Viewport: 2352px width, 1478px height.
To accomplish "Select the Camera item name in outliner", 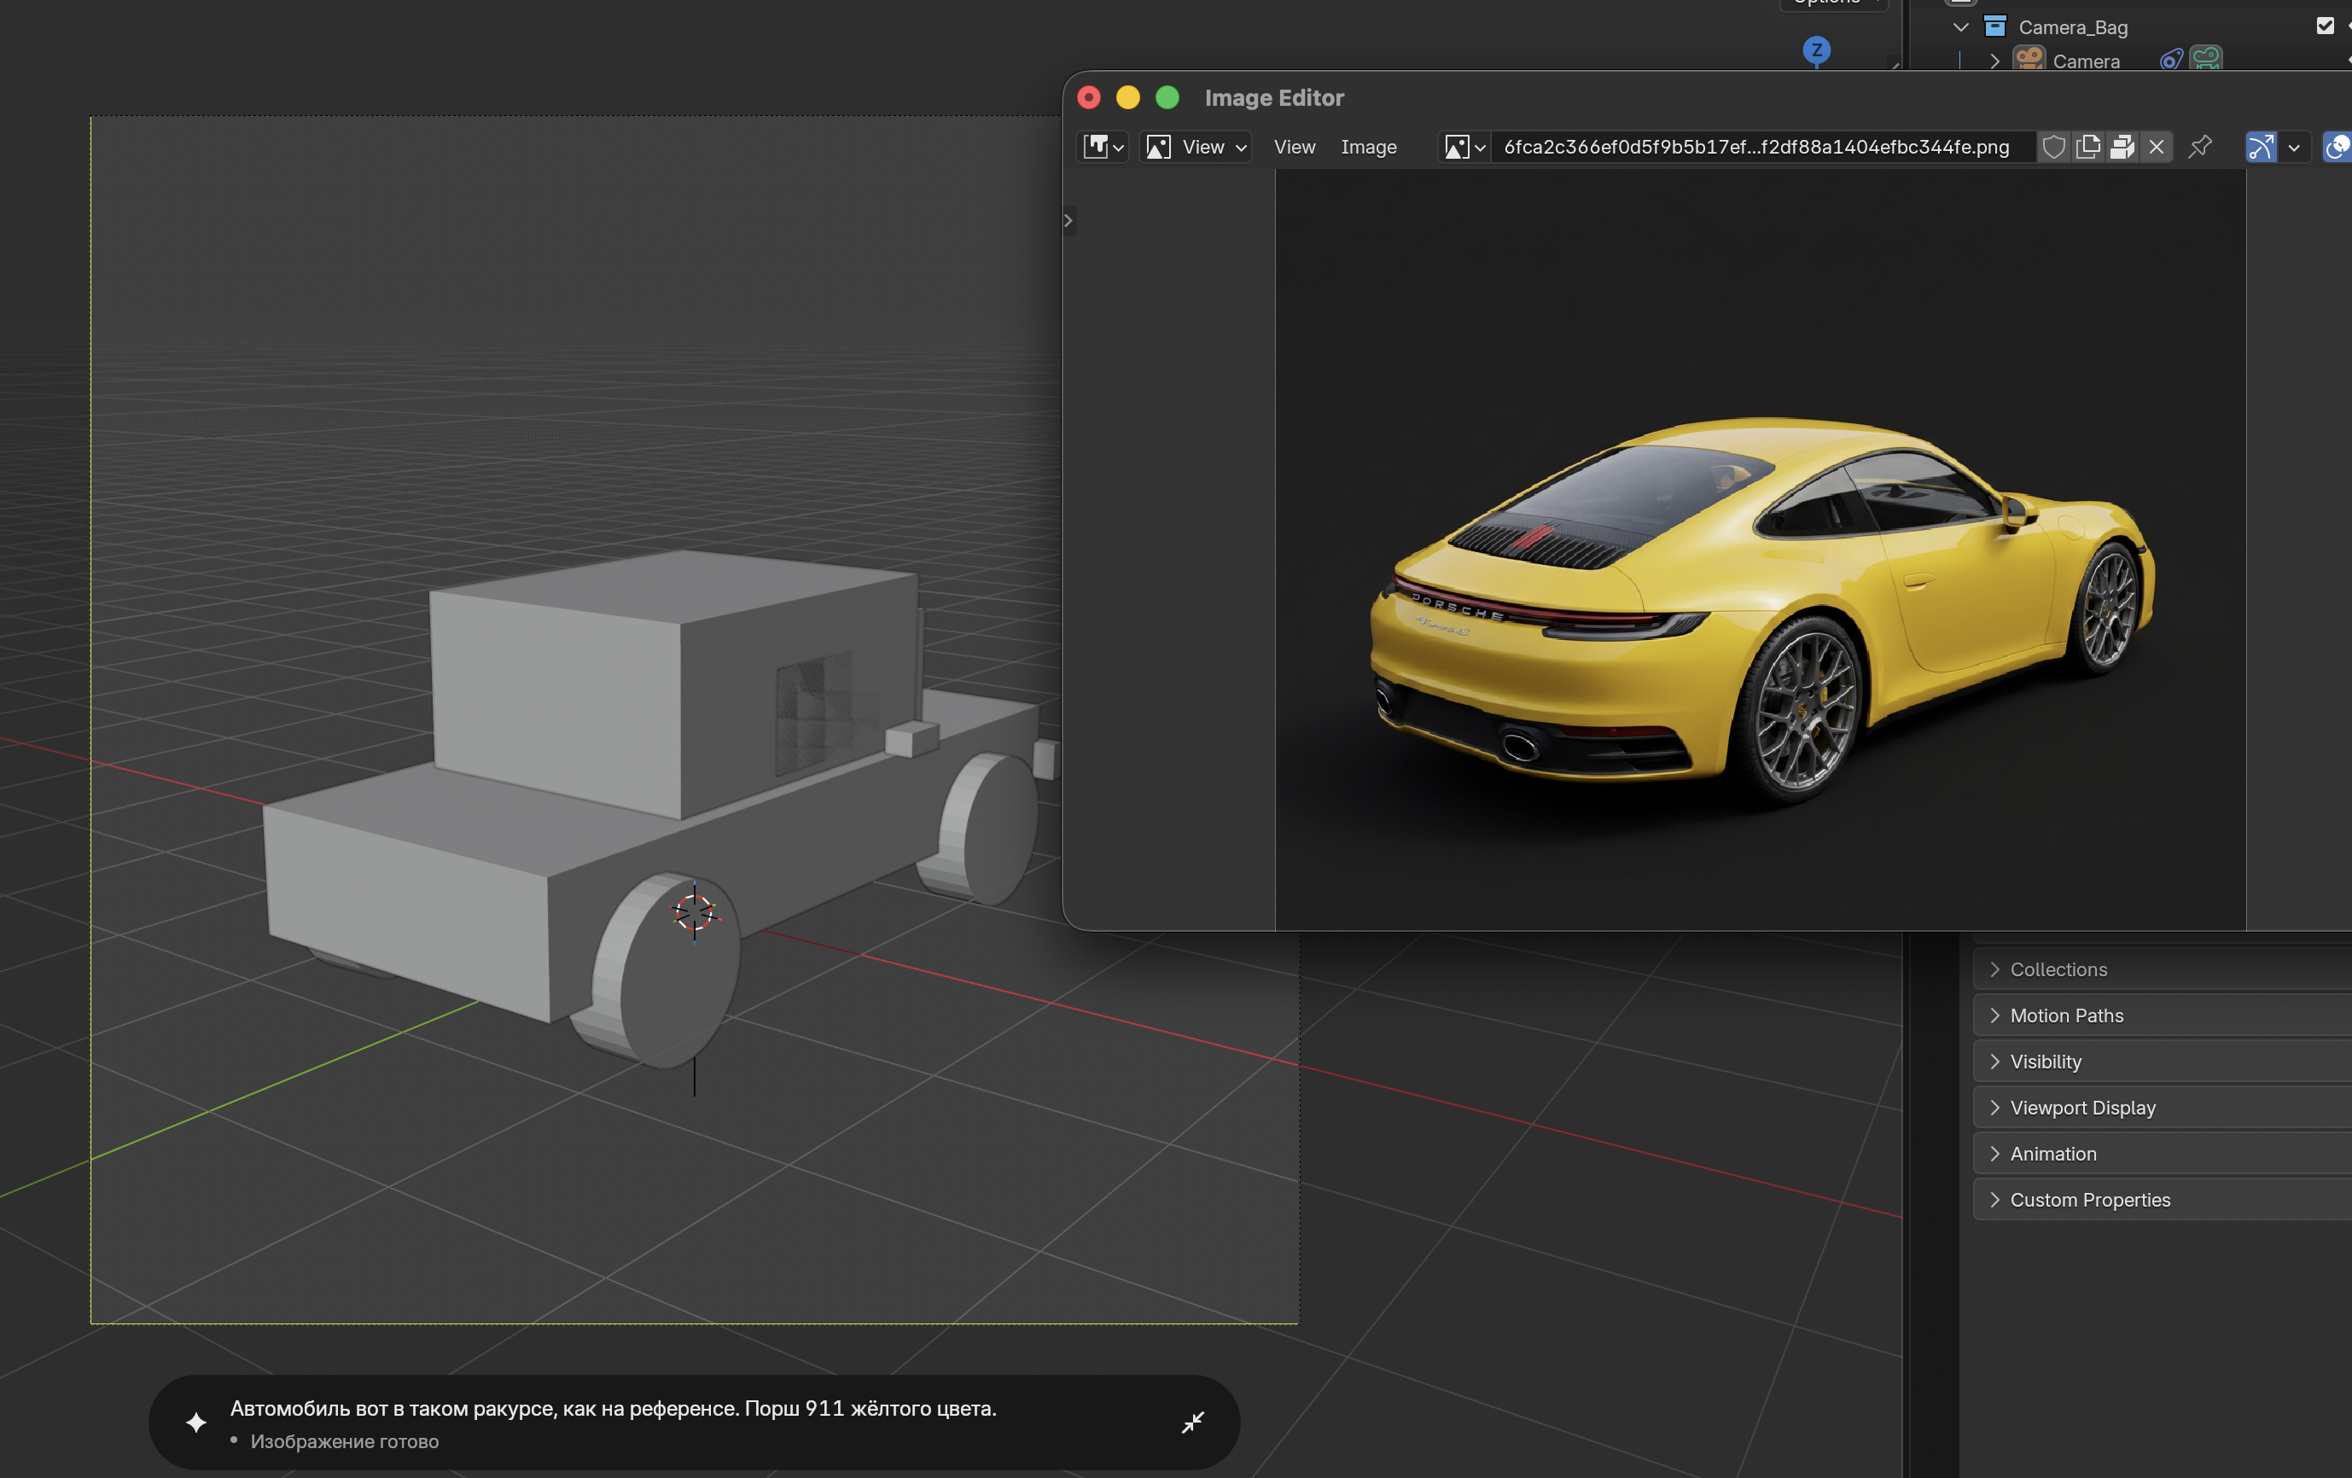I will (2087, 61).
